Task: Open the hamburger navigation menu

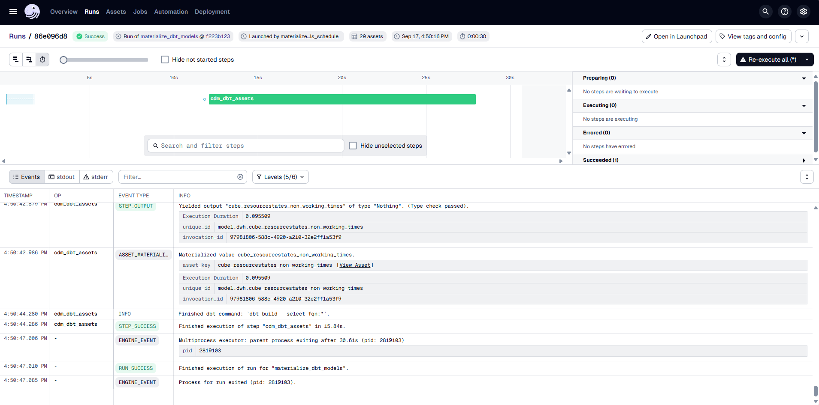Action: (13, 12)
